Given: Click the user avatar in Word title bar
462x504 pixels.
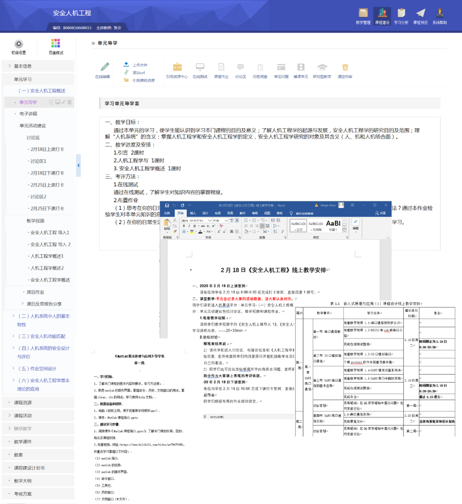Looking at the screenshot, I should coord(341,205).
